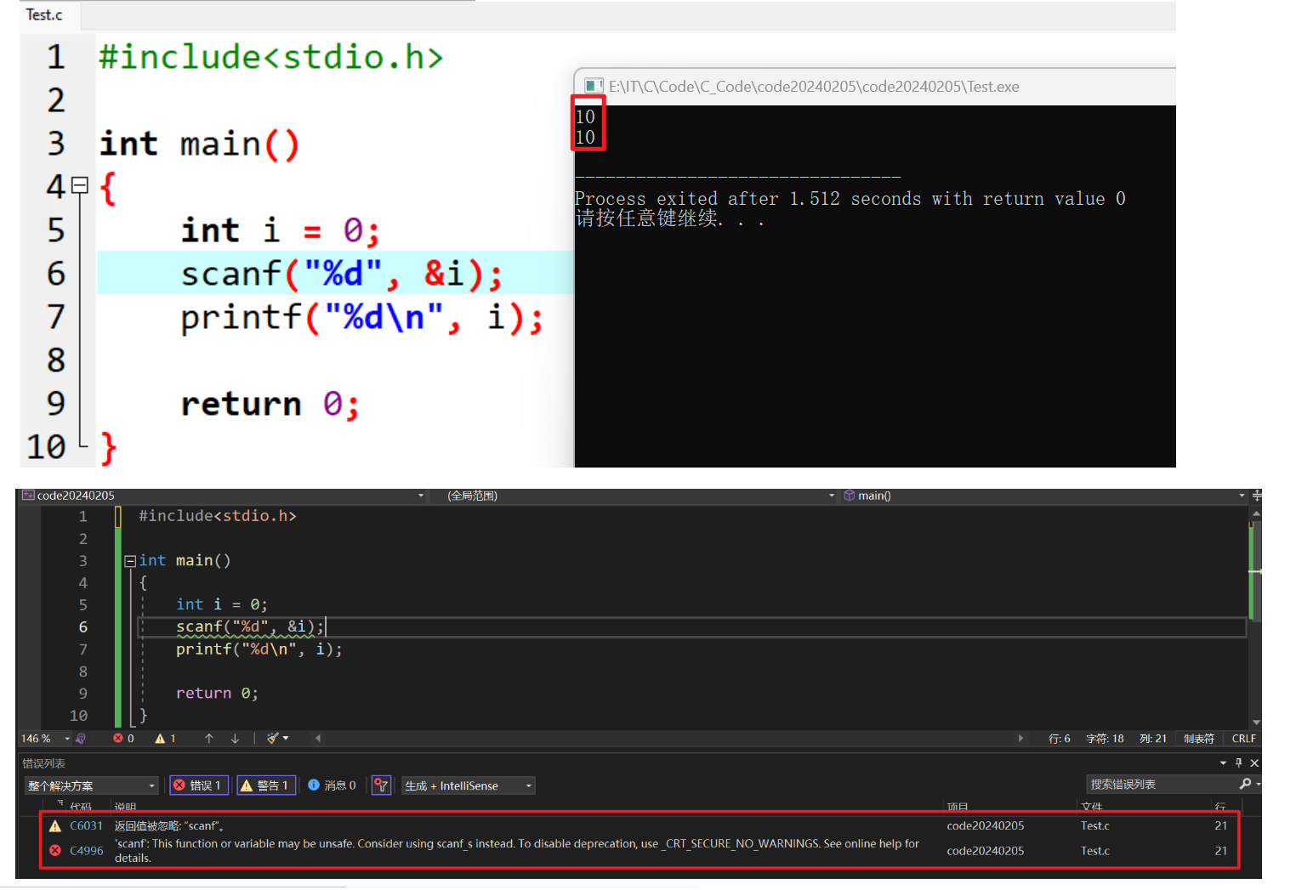The height and width of the screenshot is (890, 1296).
Task: Open the 整个解决方案 scope dropdown
Action: (92, 785)
